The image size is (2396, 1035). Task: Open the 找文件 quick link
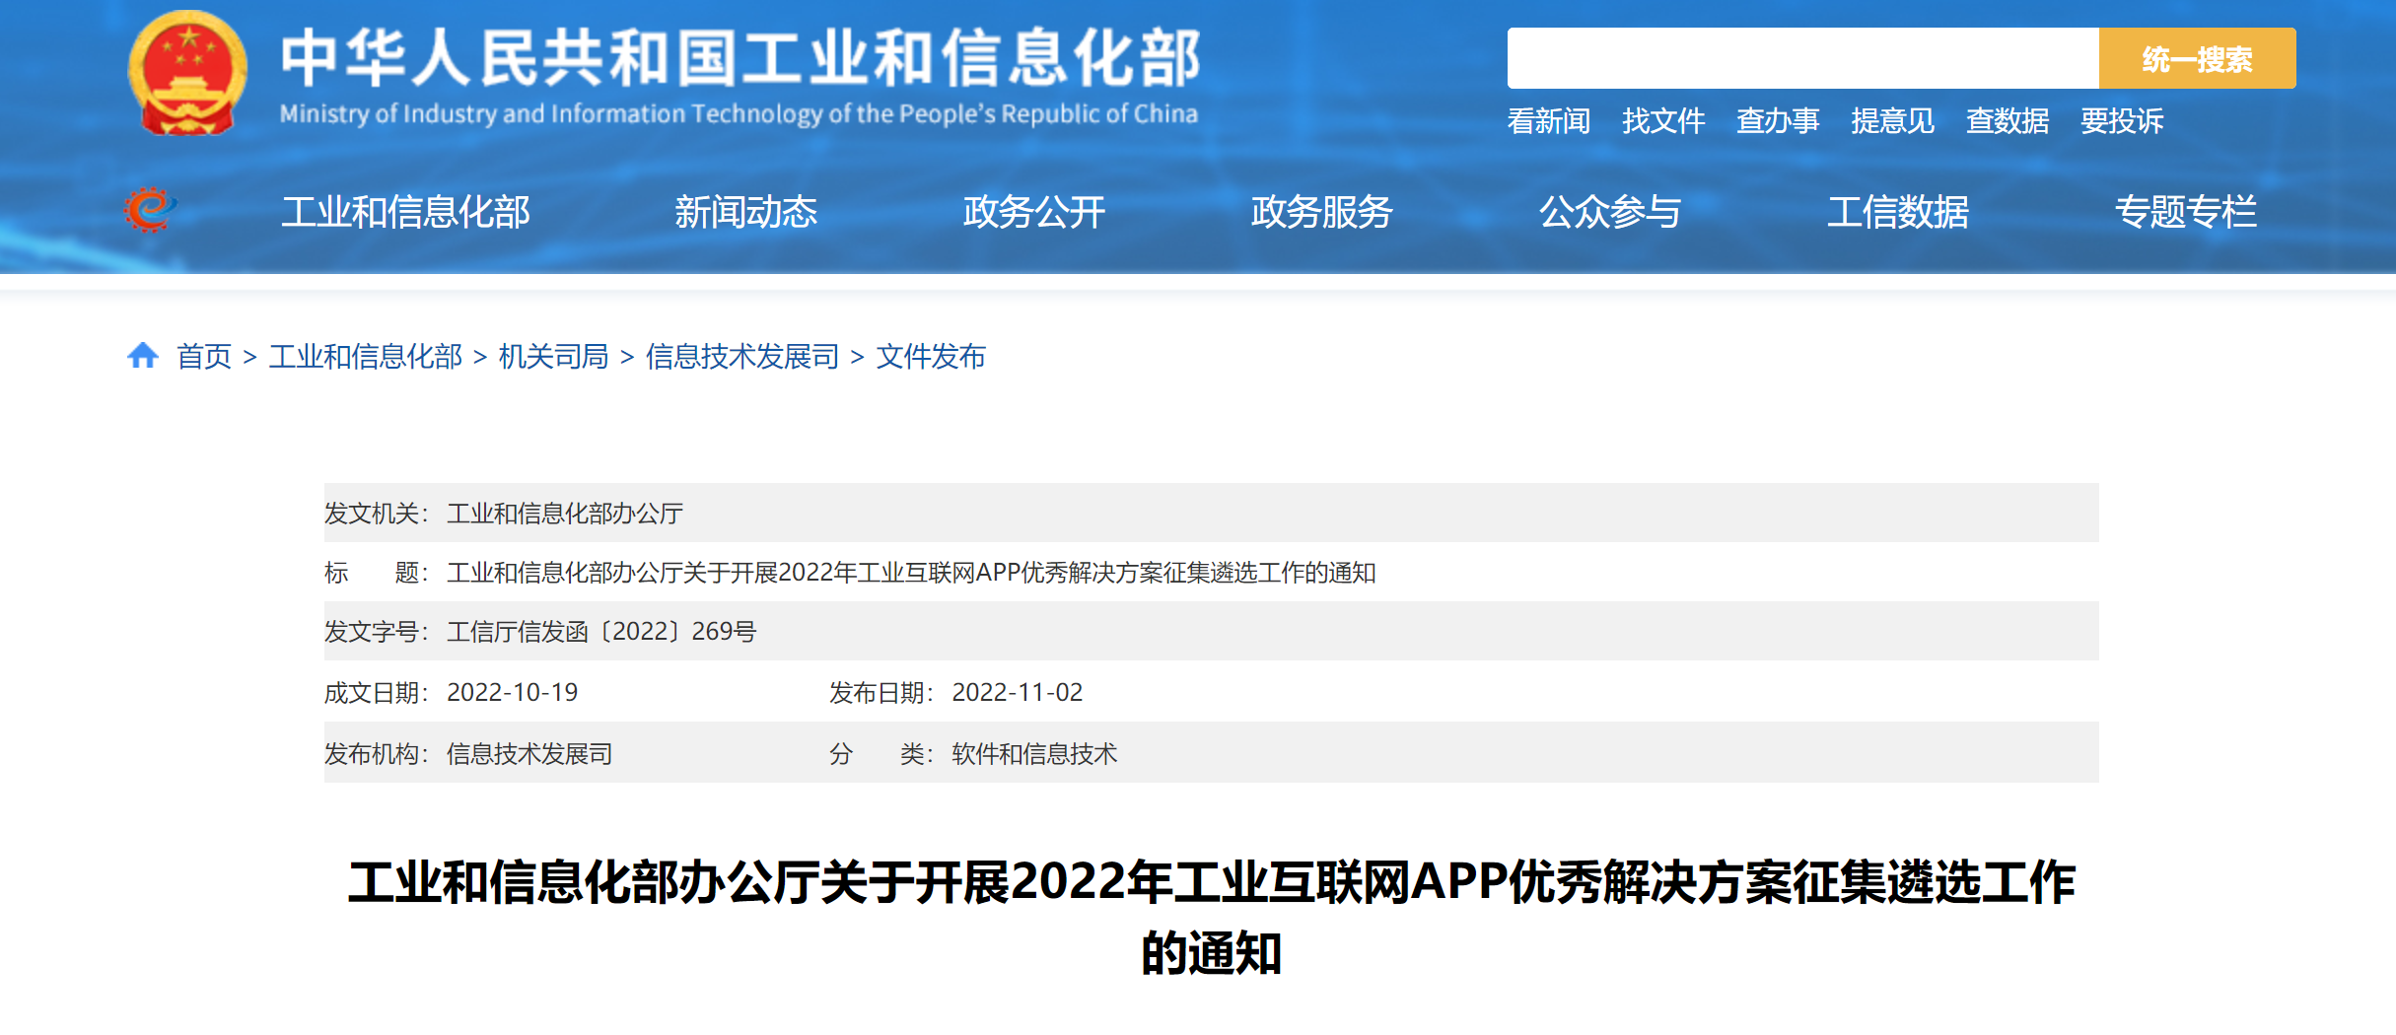(1663, 120)
